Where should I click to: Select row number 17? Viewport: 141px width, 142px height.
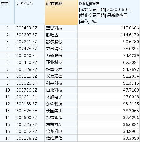[8, 138]
